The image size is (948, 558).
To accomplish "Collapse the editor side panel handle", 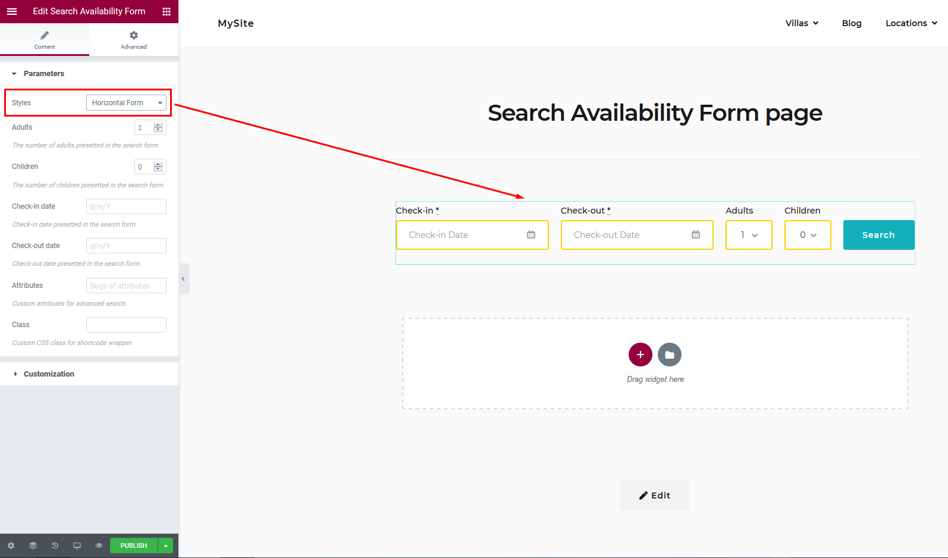I will (x=184, y=278).
